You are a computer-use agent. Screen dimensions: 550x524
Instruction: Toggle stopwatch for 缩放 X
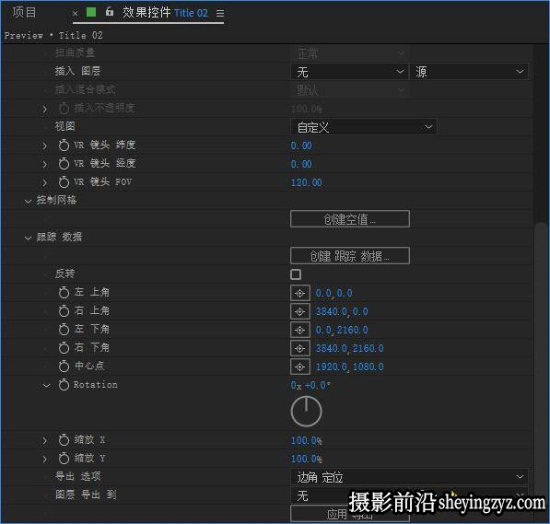[x=64, y=439]
